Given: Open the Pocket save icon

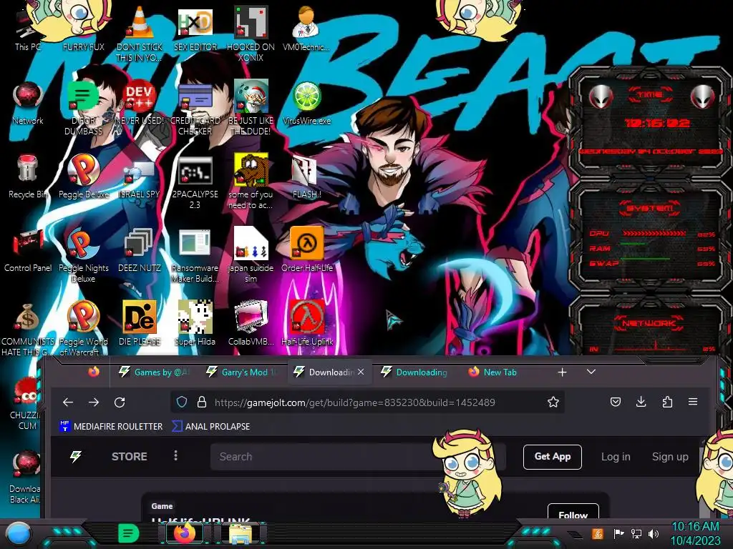Looking at the screenshot, I should pos(616,402).
